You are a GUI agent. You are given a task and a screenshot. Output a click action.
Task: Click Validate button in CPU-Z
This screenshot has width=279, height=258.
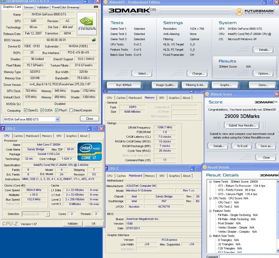72,224
